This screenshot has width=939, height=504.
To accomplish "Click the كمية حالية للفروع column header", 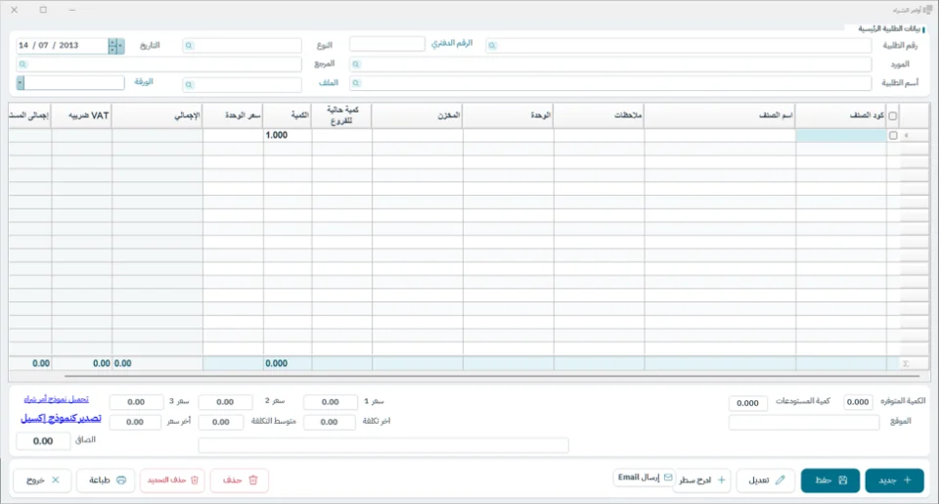I will click(x=341, y=115).
